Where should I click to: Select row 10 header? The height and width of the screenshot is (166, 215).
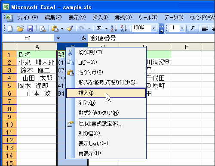[9, 124]
